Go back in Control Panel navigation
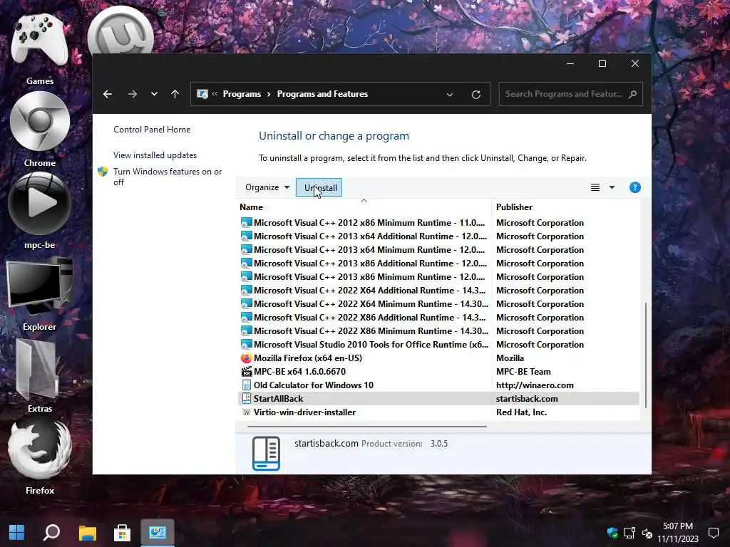 [x=108, y=94]
